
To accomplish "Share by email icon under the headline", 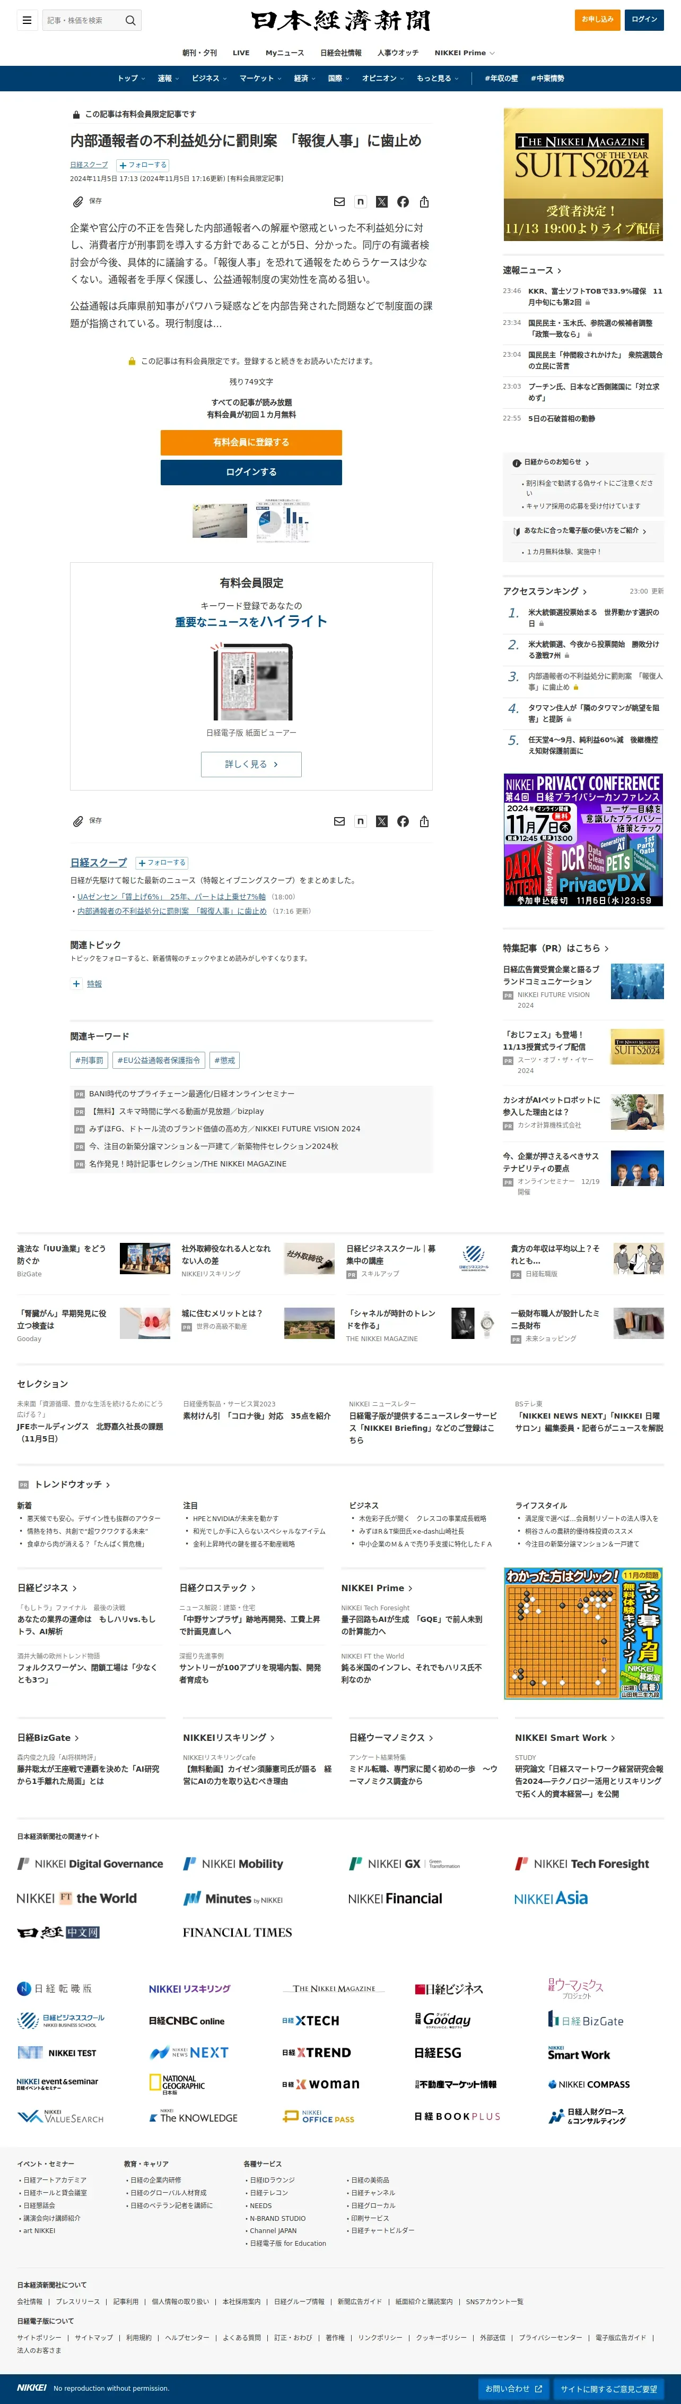I will pos(339,202).
